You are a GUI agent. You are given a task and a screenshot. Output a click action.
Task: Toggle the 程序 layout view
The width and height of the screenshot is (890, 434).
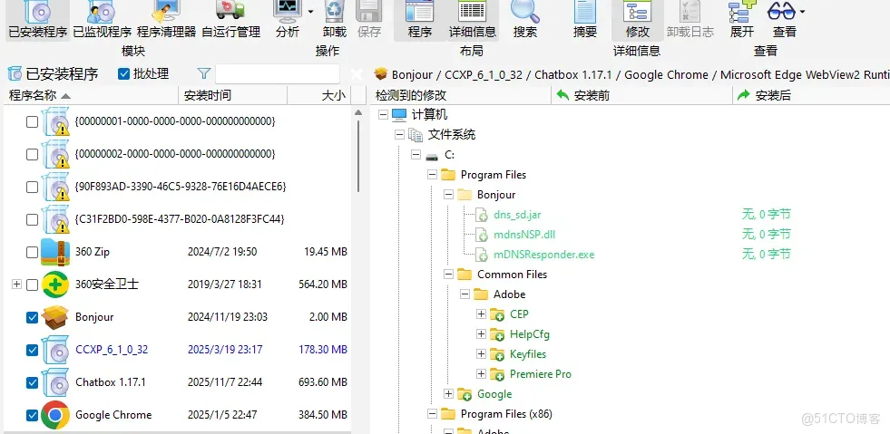click(x=419, y=21)
